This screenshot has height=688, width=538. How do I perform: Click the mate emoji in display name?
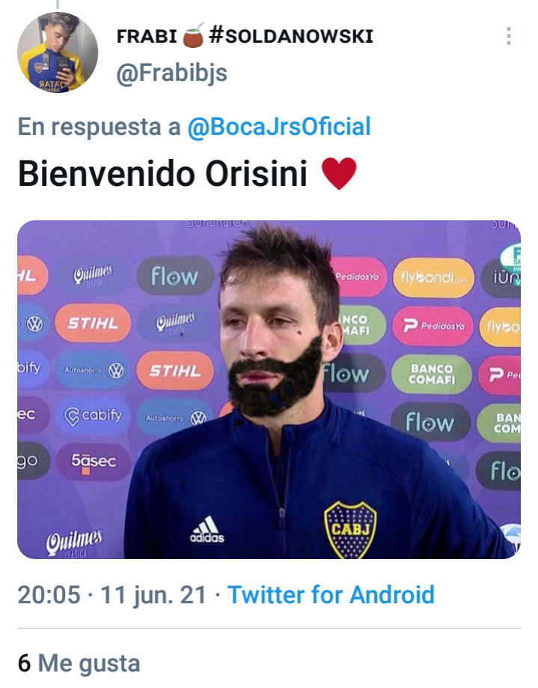pyautogui.click(x=193, y=35)
